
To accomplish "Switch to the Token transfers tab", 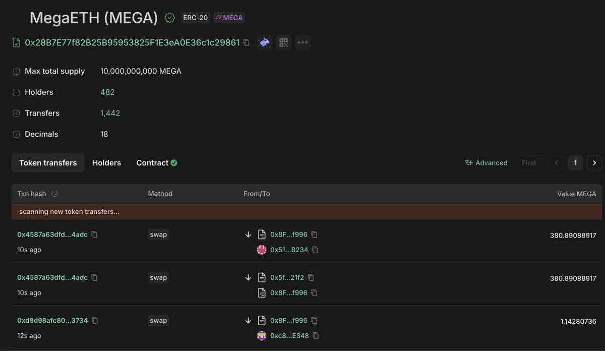I will pyautogui.click(x=48, y=163).
